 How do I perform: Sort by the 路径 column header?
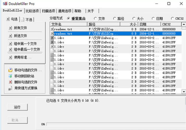click(x=104, y=24)
